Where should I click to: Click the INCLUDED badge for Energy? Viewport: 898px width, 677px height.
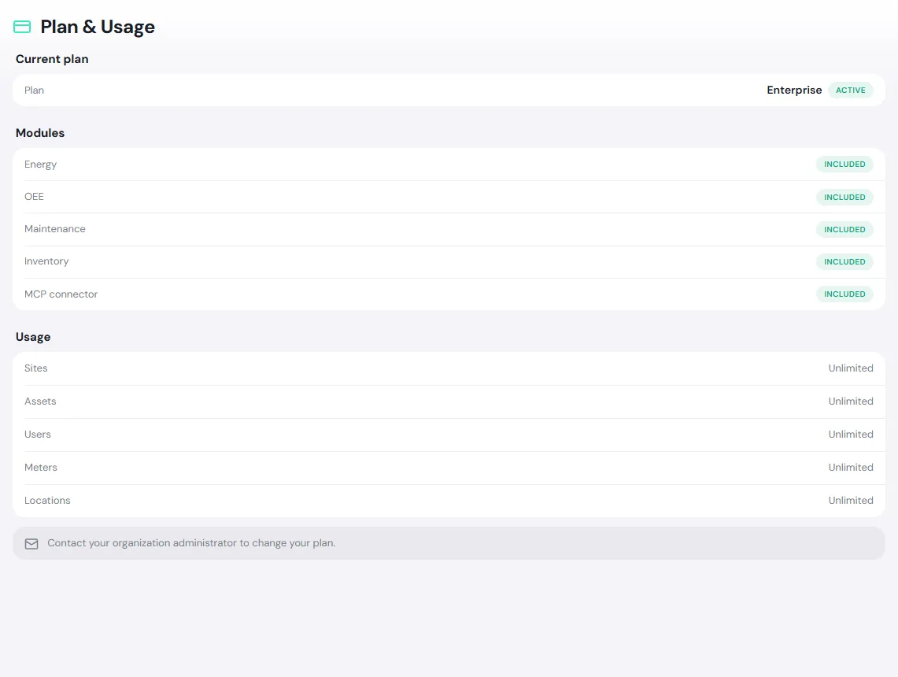[x=844, y=165]
